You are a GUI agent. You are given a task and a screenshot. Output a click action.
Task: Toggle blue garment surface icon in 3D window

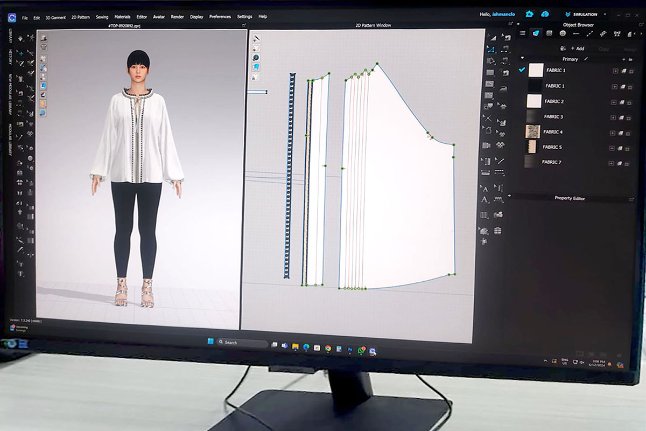click(x=43, y=86)
